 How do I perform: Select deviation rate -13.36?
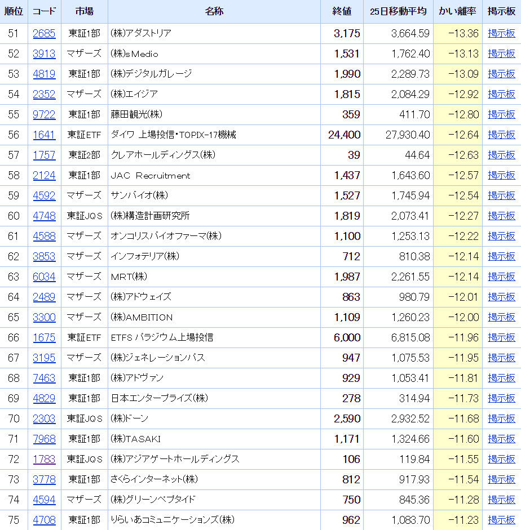[x=463, y=33]
